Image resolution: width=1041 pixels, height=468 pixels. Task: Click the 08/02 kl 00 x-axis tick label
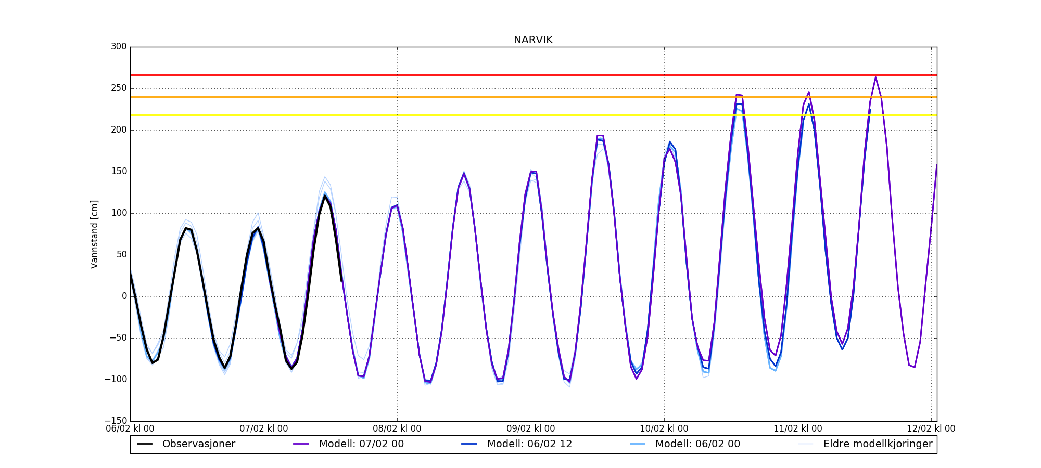coord(397,428)
